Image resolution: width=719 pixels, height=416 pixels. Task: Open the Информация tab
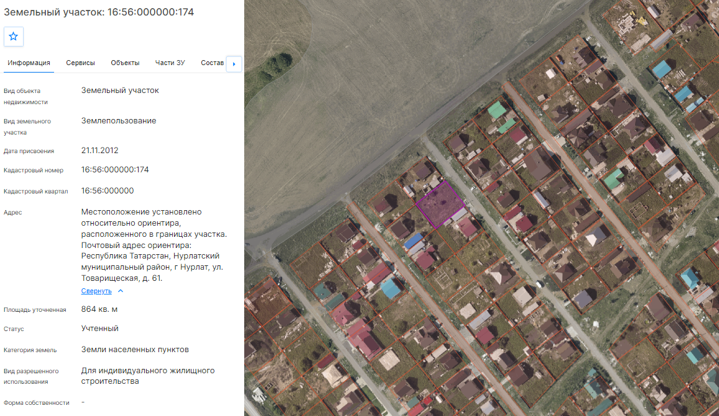pyautogui.click(x=29, y=63)
